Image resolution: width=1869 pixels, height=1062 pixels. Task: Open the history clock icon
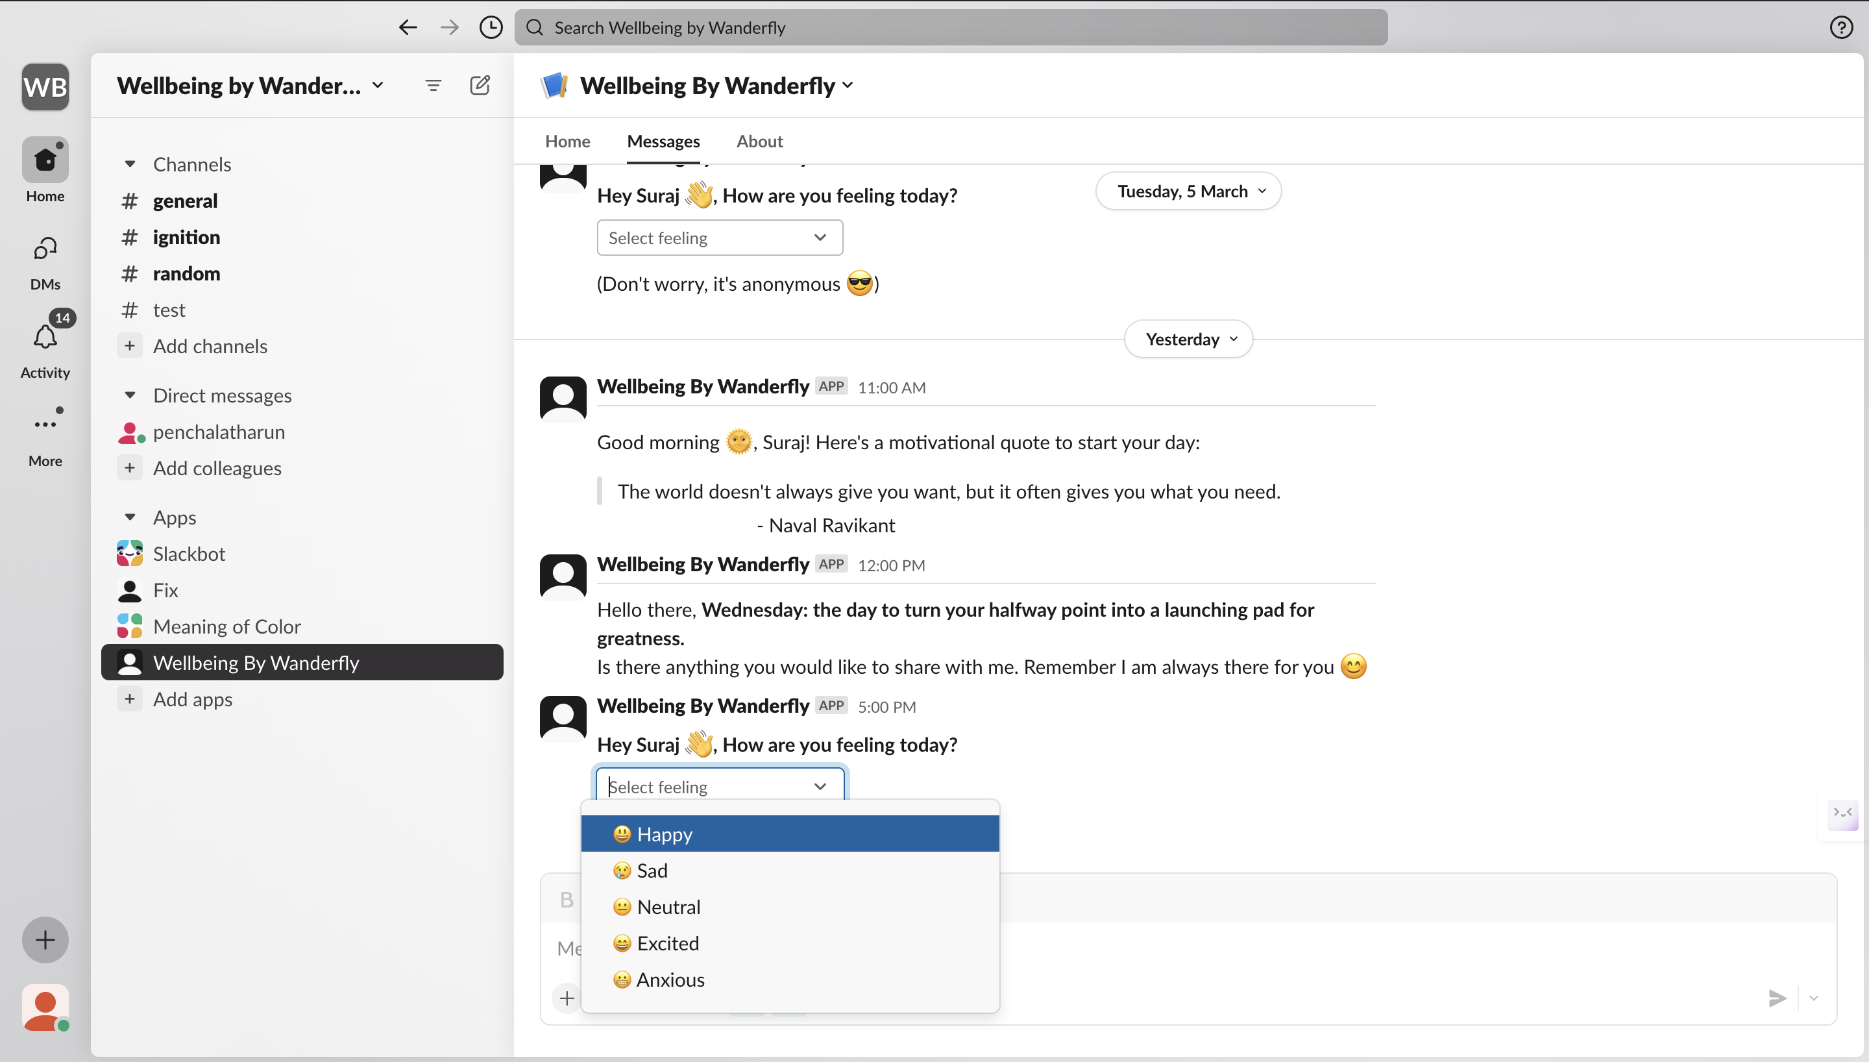(x=491, y=28)
